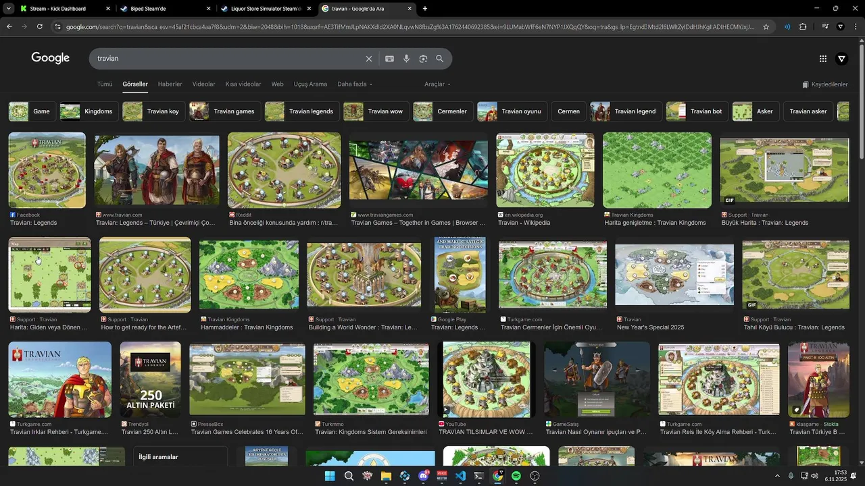Open the Araçlar tools dropdown
Image resolution: width=865 pixels, height=486 pixels.
tap(437, 84)
